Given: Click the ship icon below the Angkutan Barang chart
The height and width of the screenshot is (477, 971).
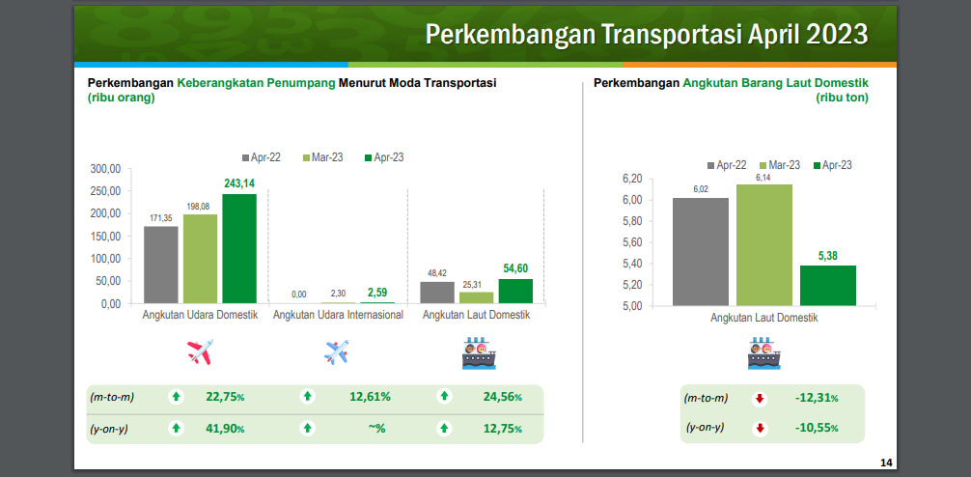Looking at the screenshot, I should click(764, 353).
